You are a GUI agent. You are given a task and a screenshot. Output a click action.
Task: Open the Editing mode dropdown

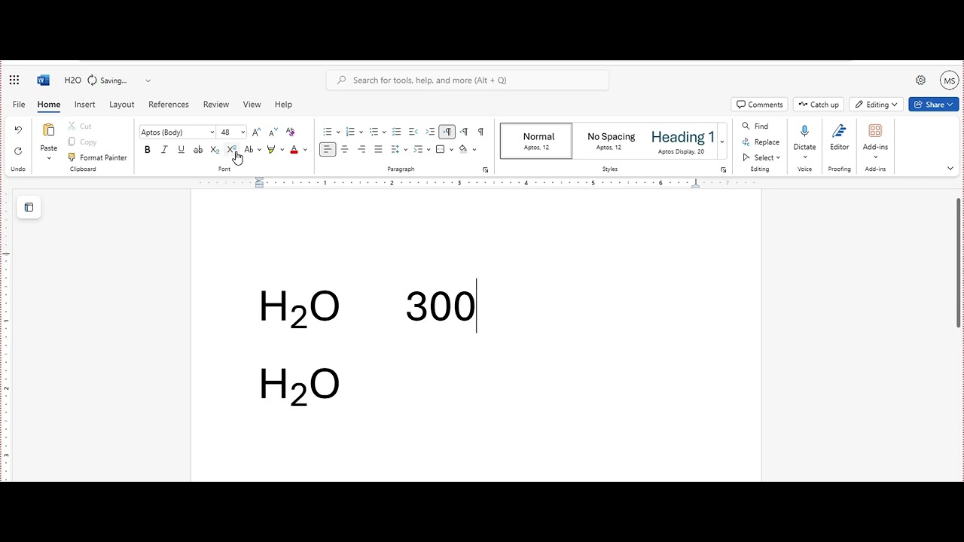click(877, 105)
